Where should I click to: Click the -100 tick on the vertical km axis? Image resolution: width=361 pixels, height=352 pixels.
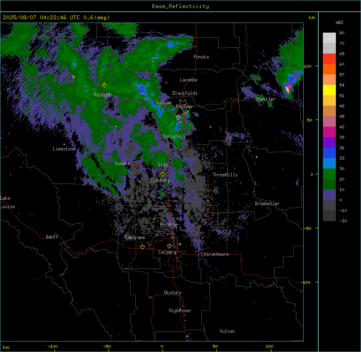point(306,282)
